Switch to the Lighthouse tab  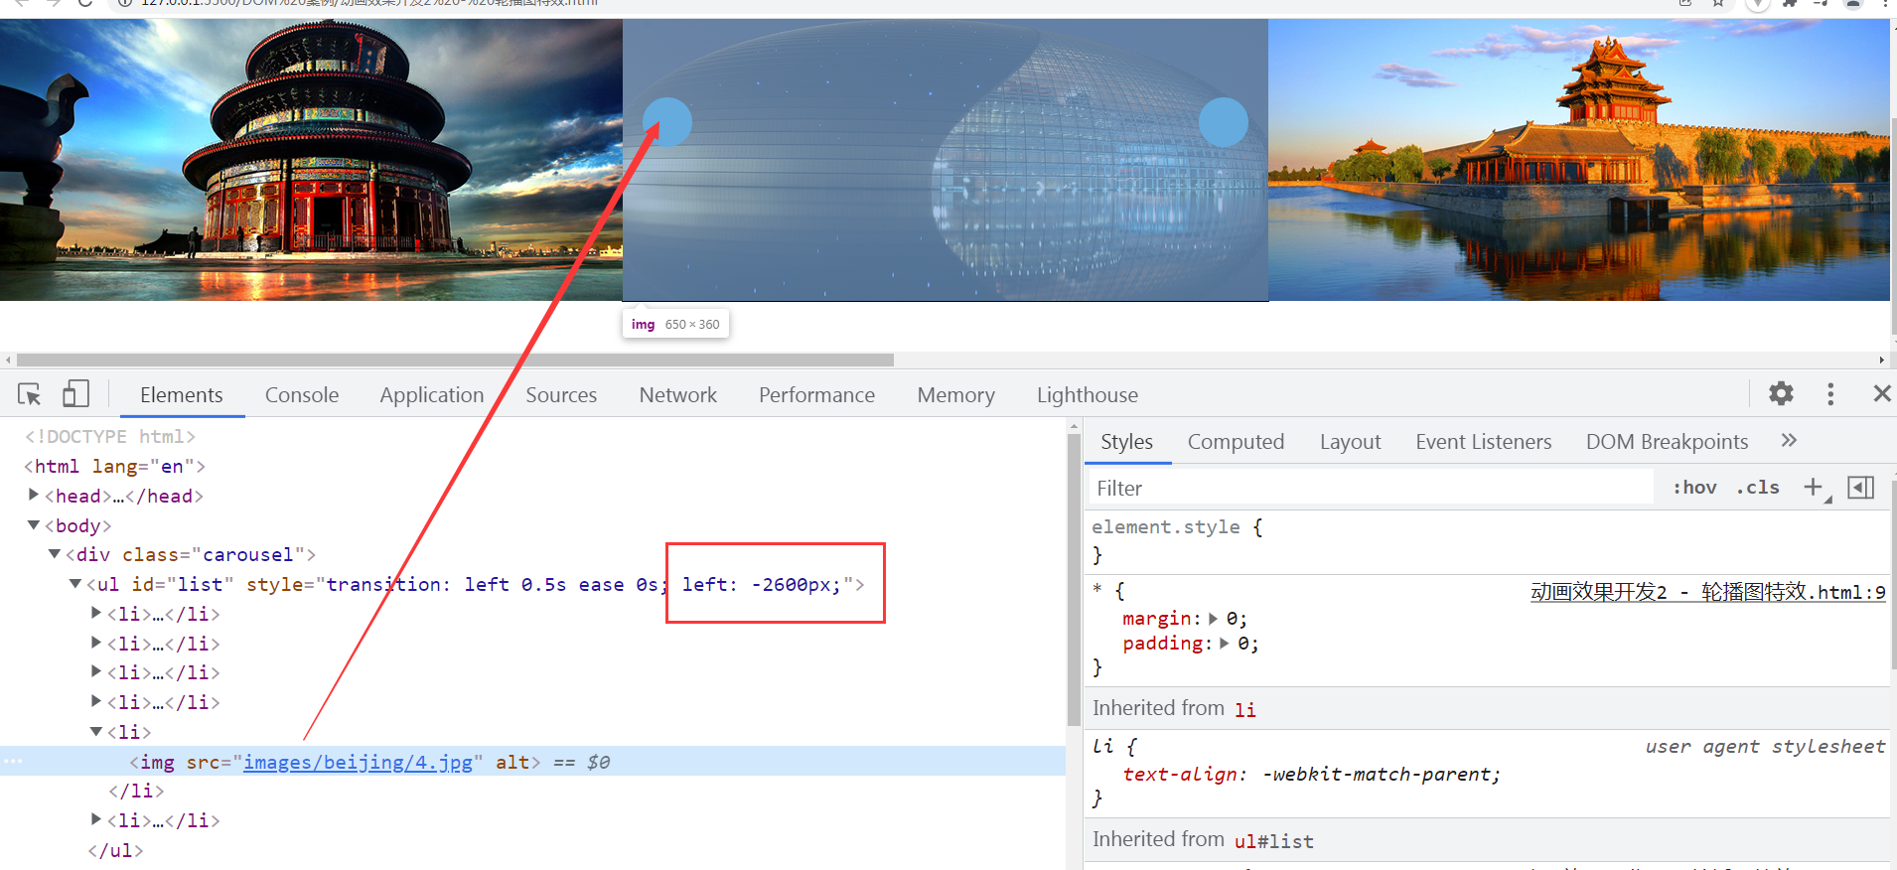pos(1088,395)
